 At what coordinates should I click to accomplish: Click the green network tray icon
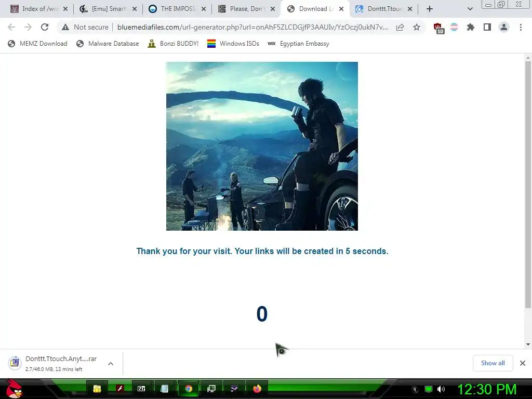[x=429, y=390]
